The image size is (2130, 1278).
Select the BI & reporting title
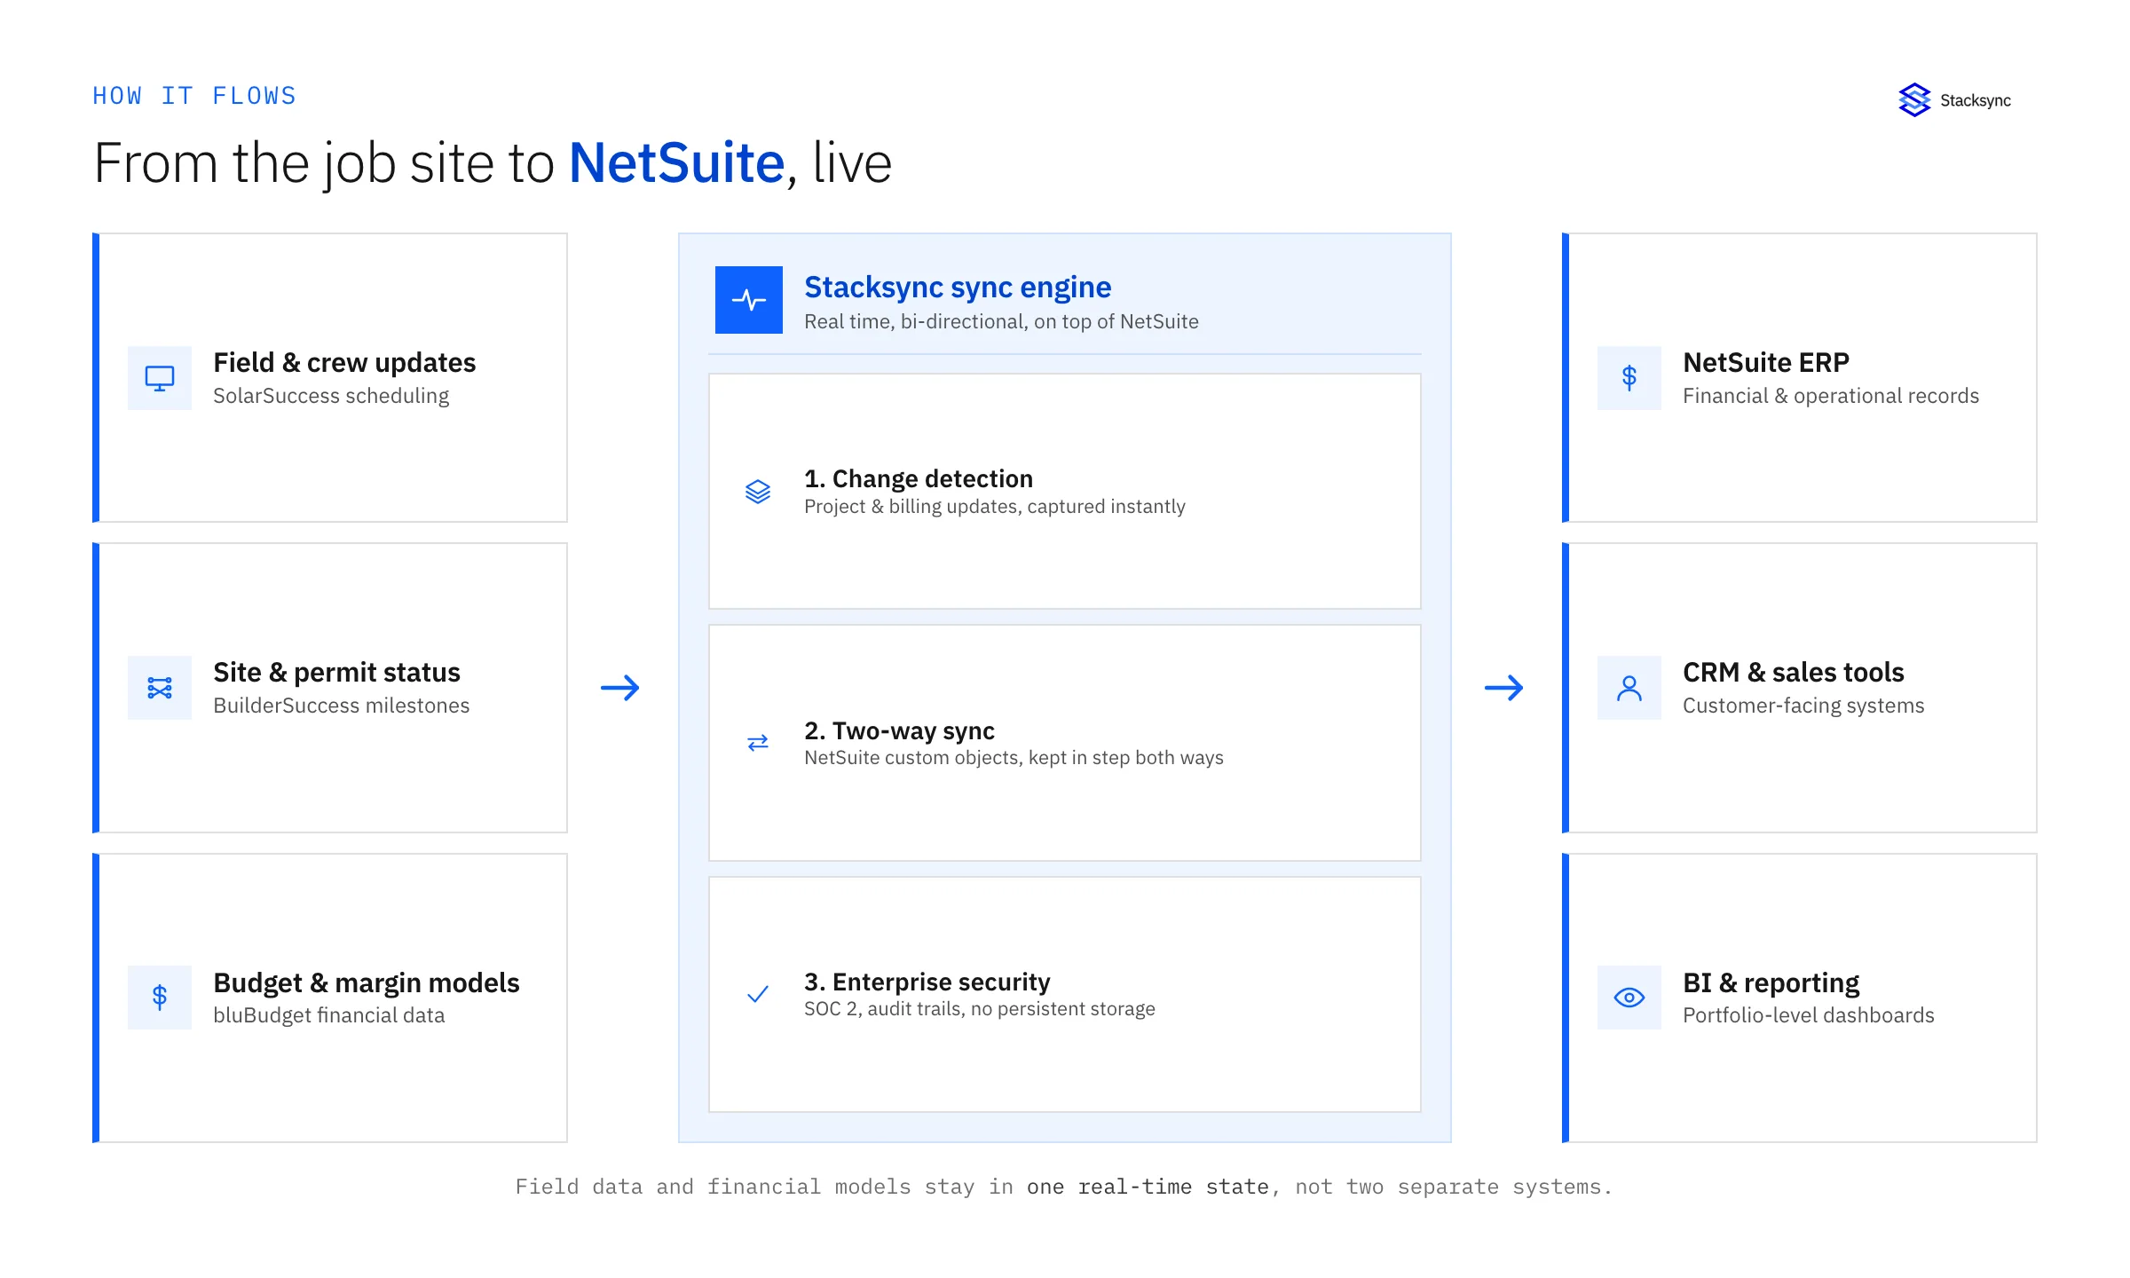coord(1771,982)
